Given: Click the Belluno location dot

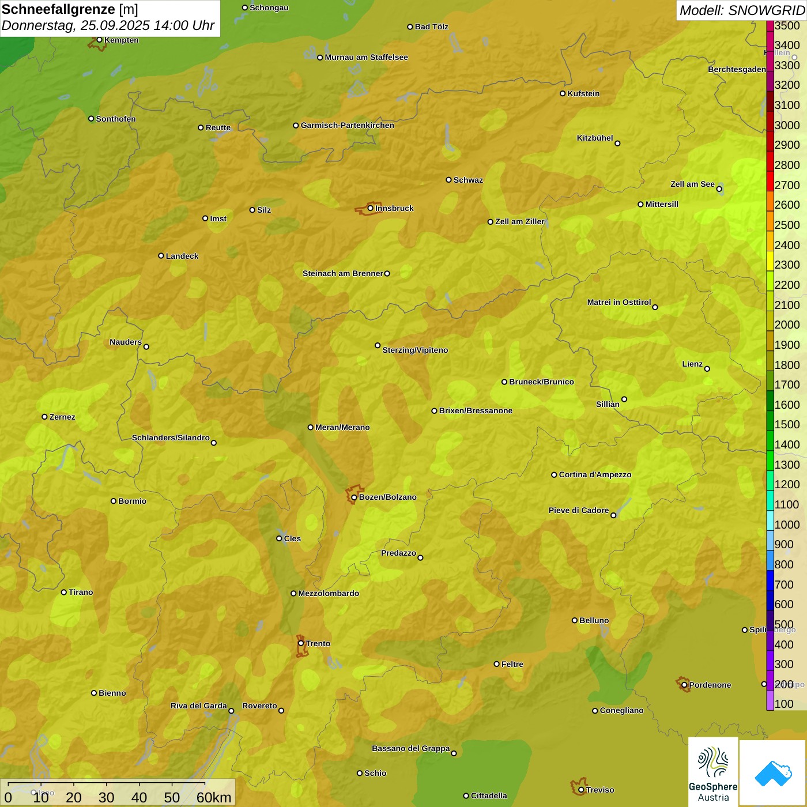Looking at the screenshot, I should 574,620.
